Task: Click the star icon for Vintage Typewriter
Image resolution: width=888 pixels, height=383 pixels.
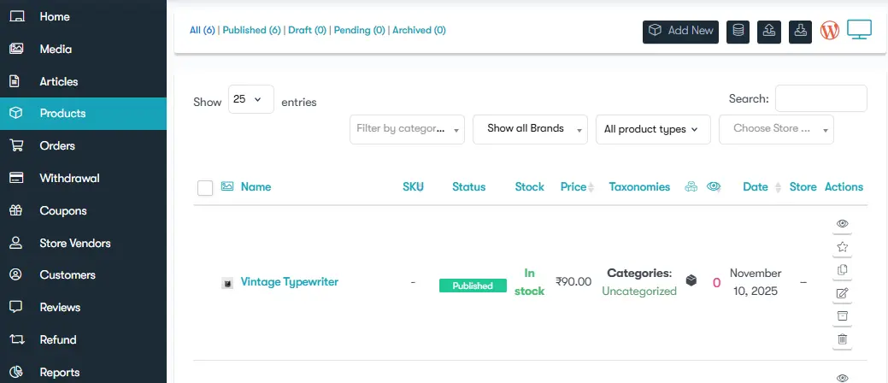Action: pos(842,247)
